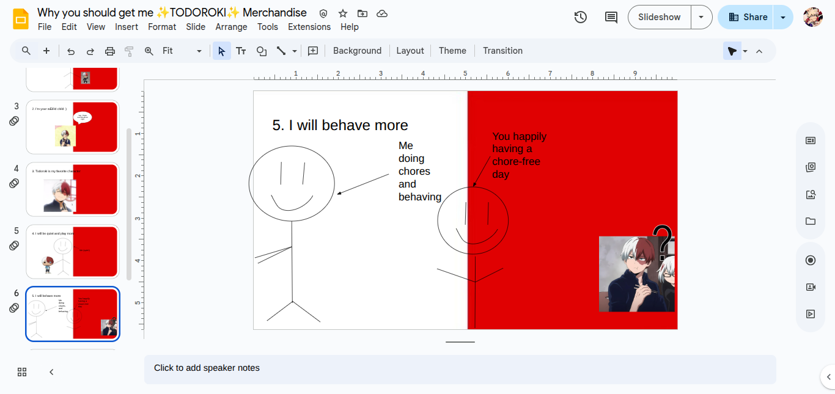
Task: Open the Fit zoom level dropdown
Action: pyautogui.click(x=182, y=51)
